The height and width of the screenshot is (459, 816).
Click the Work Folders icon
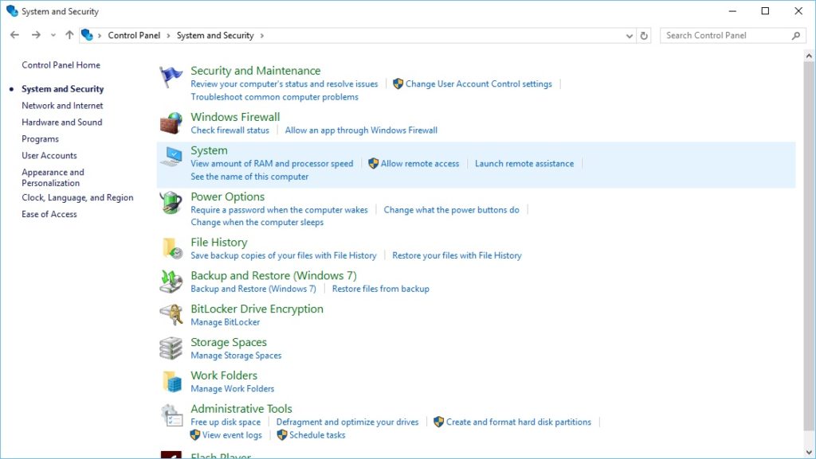pos(171,382)
